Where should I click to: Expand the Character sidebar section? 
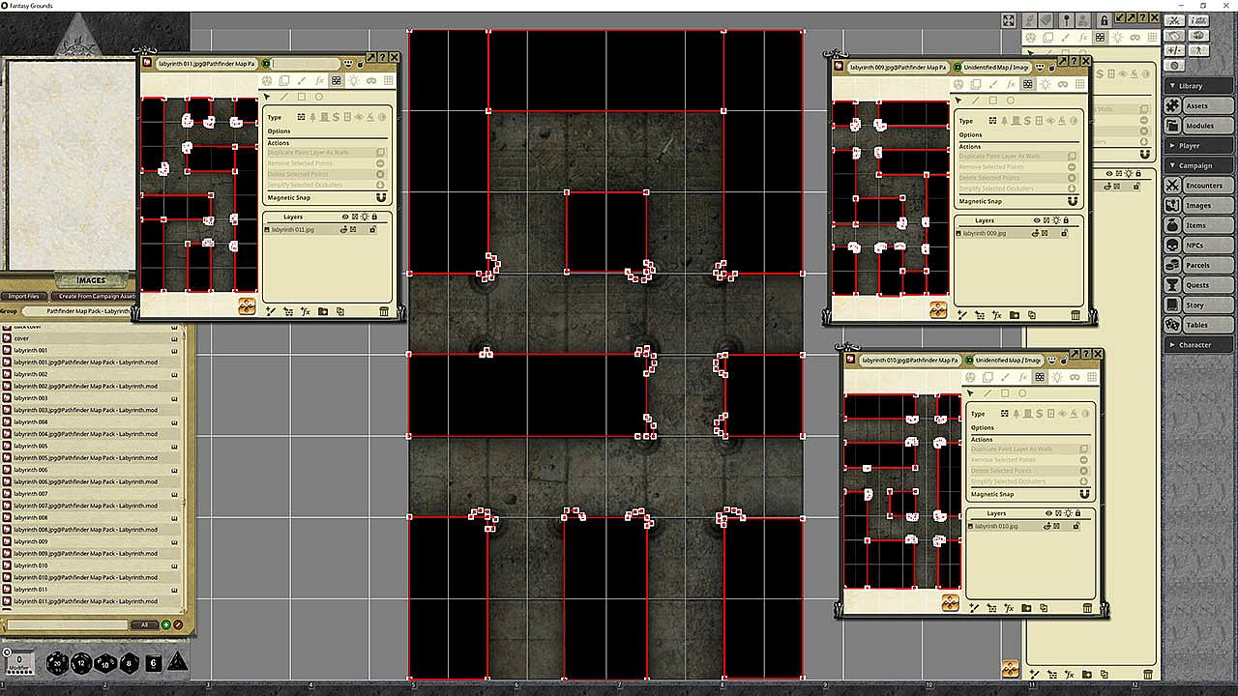click(1198, 345)
